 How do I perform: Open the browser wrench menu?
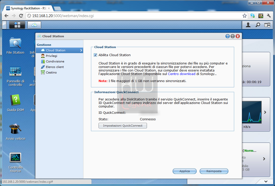tap(269, 16)
